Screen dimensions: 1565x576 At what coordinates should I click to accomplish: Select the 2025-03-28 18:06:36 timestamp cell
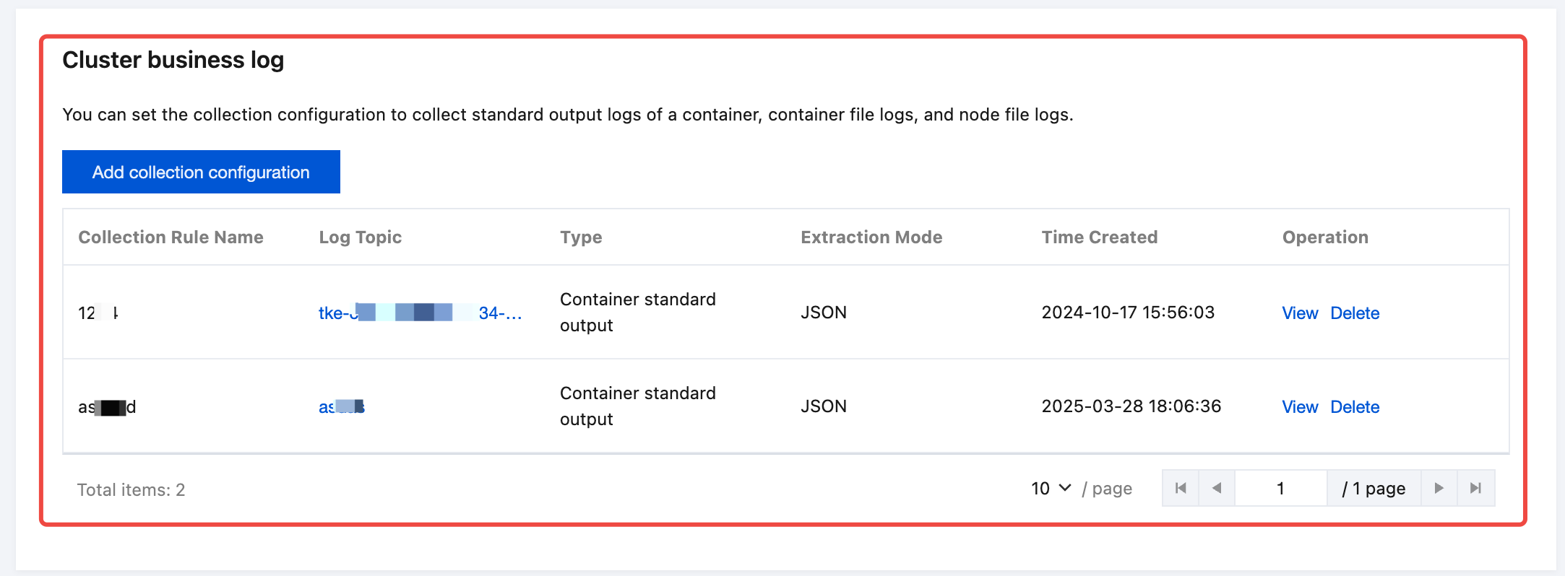tap(1131, 406)
